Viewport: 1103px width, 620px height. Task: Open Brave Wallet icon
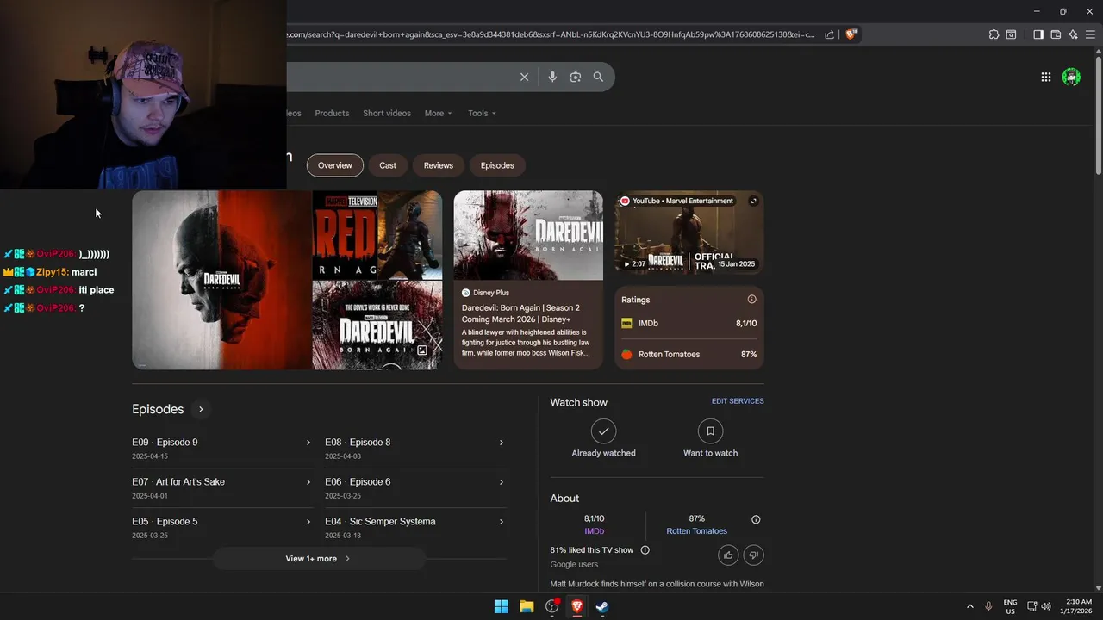pyautogui.click(x=1056, y=34)
